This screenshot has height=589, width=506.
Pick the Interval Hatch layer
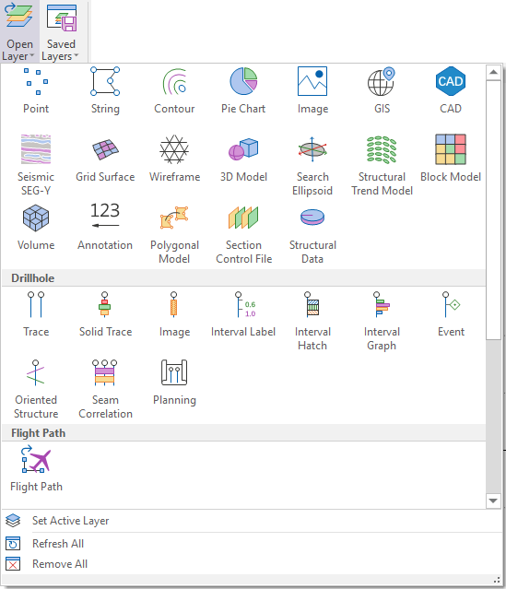pyautogui.click(x=312, y=319)
